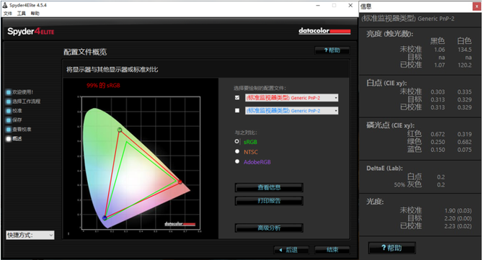Click the uncalibrated gamma value 1.90 (0.03)
The image size is (483, 260).
pos(458,211)
